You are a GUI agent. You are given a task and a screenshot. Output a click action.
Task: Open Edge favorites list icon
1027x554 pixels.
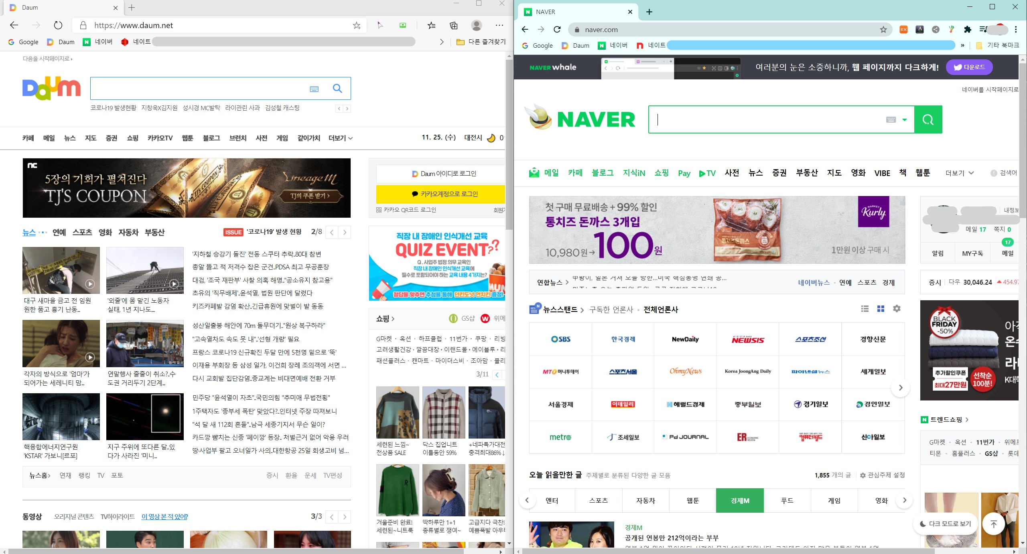431,25
